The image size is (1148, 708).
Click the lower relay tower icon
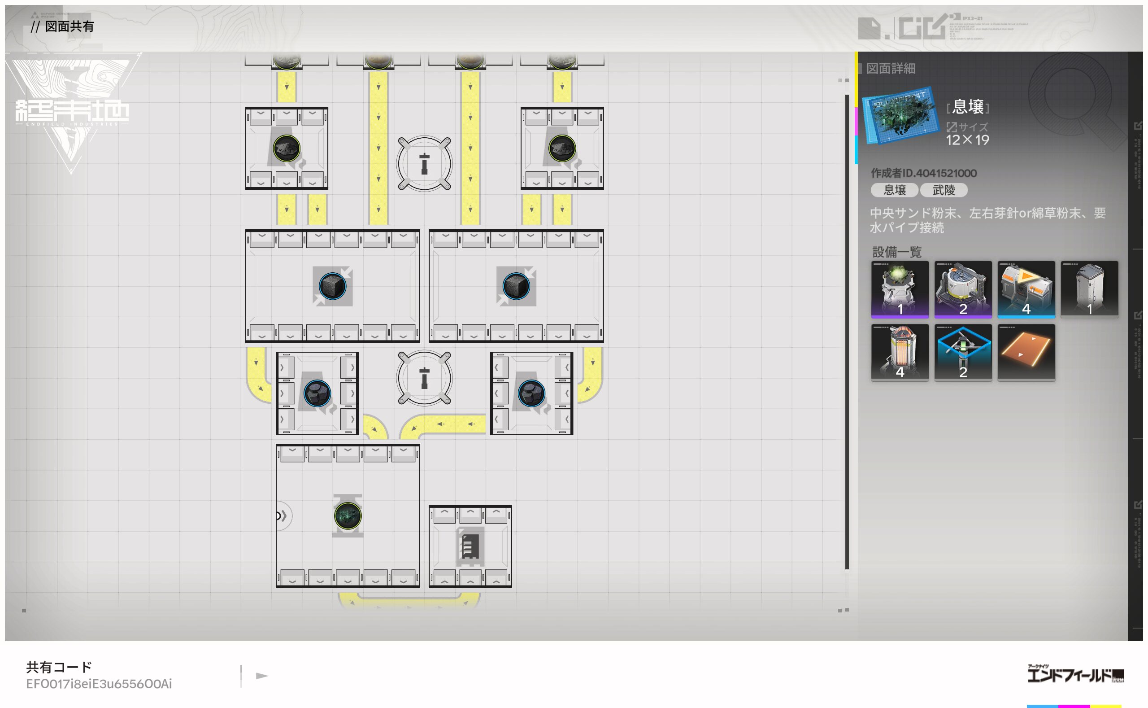tap(424, 378)
